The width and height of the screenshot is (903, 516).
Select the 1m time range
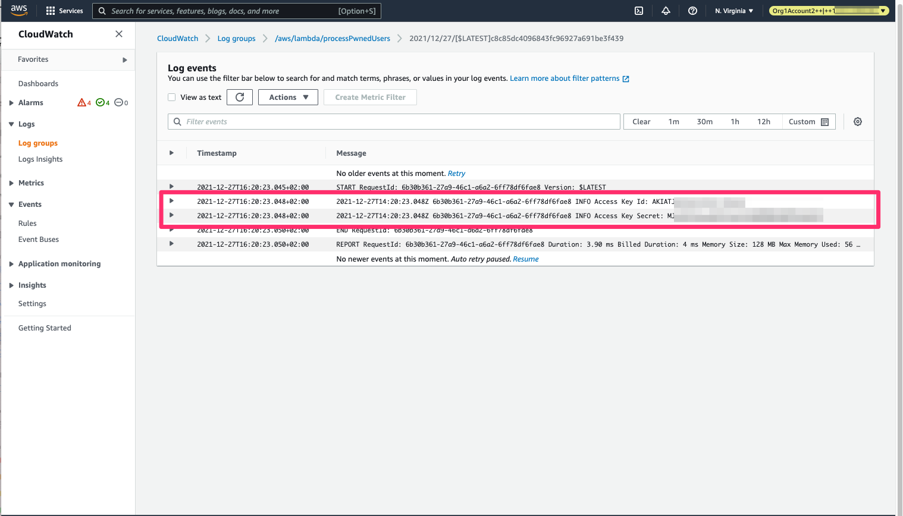click(674, 122)
